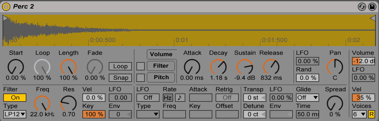Image resolution: width=379 pixels, height=121 pixels.
Task: Click the Volume -12.0 dB slider
Action: 363,61
